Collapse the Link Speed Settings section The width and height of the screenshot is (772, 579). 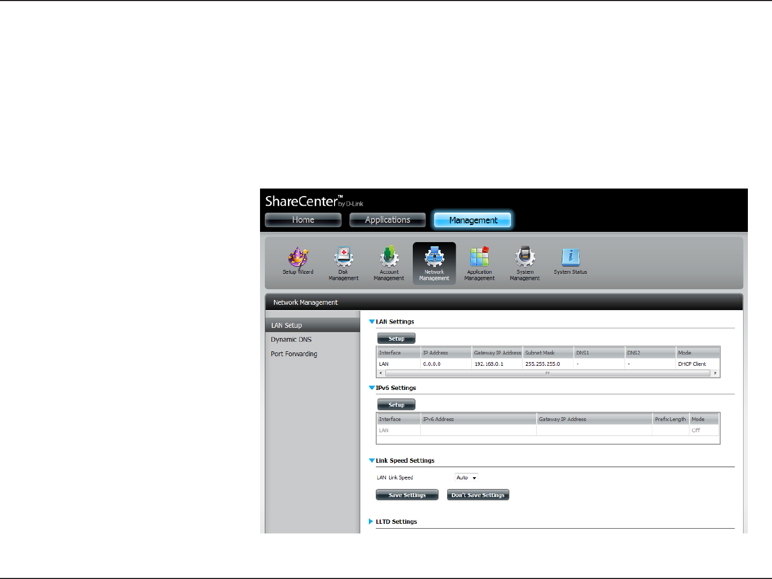pyautogui.click(x=372, y=461)
